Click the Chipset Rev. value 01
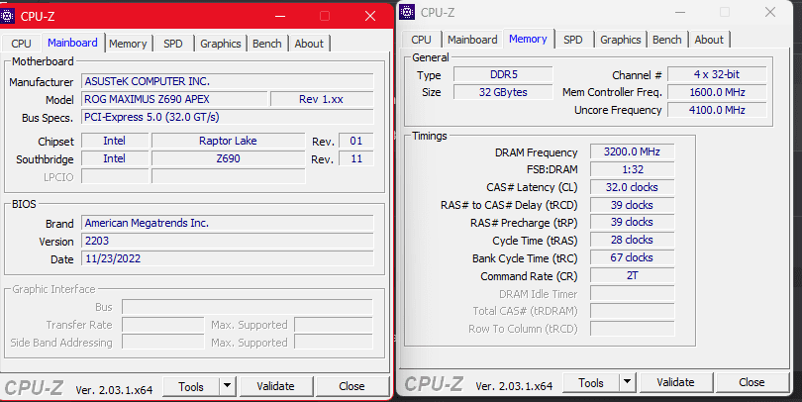Screen dimensions: 802x402 [356, 141]
